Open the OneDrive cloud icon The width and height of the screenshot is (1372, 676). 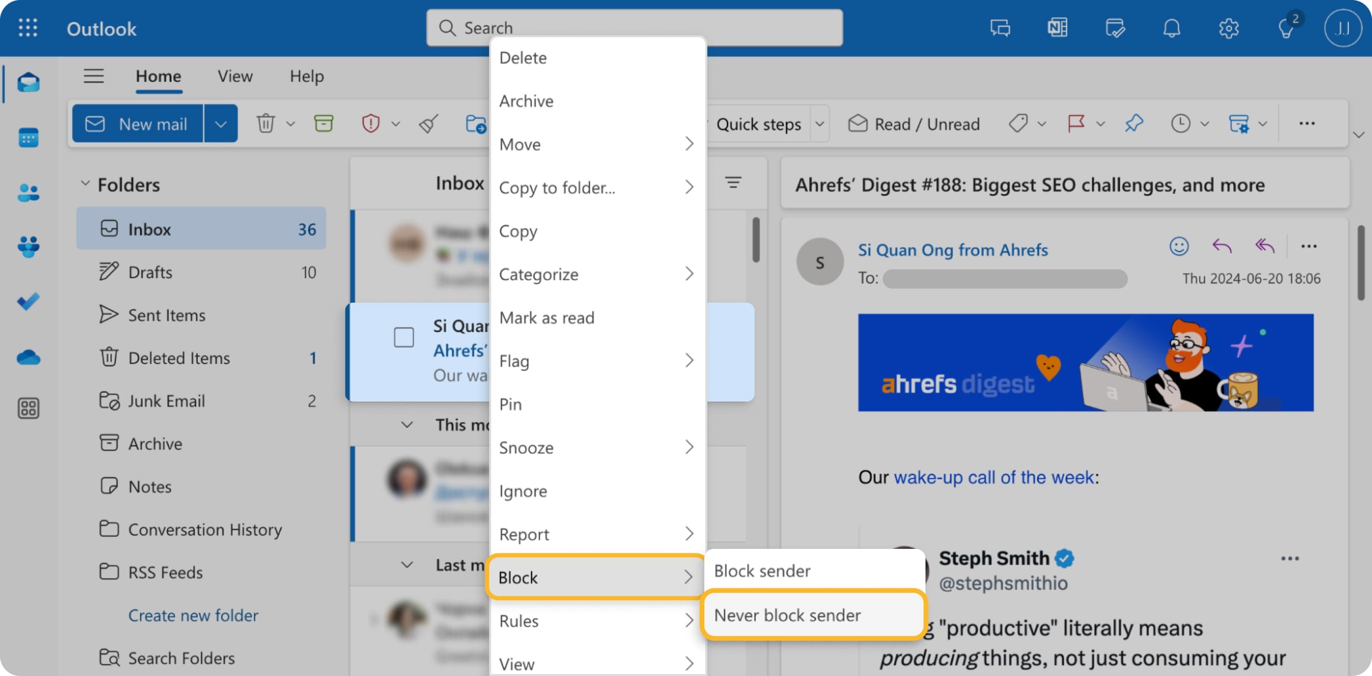[28, 358]
